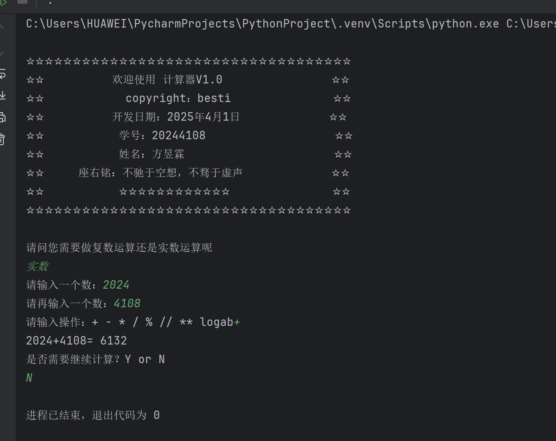Click the 学号: 20244108 line
This screenshot has height=441, width=556.
[x=162, y=135]
